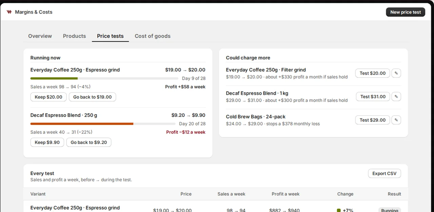
Task: Go to the Cost of goods tab
Action: 153,36
